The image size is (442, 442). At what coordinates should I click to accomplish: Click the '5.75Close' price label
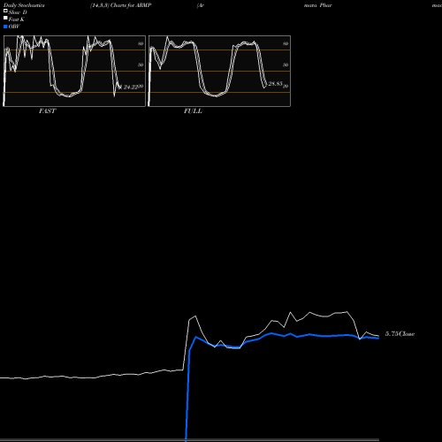(400, 333)
